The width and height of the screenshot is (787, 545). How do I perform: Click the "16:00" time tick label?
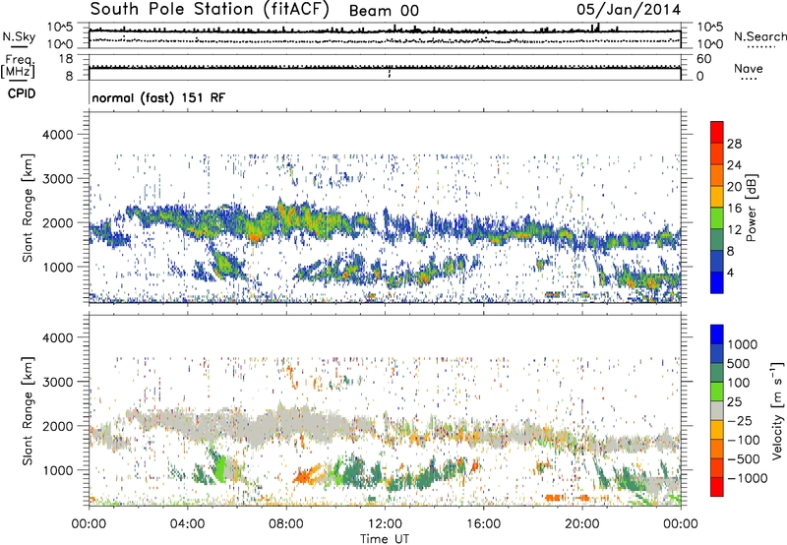(x=483, y=523)
